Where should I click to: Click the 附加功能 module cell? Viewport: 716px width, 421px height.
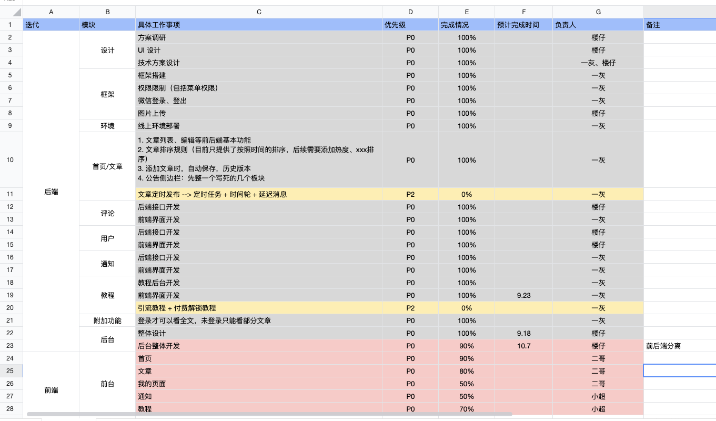pos(107,320)
